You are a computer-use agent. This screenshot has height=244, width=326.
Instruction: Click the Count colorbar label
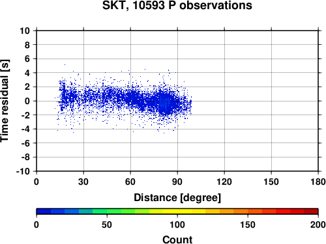(x=177, y=240)
